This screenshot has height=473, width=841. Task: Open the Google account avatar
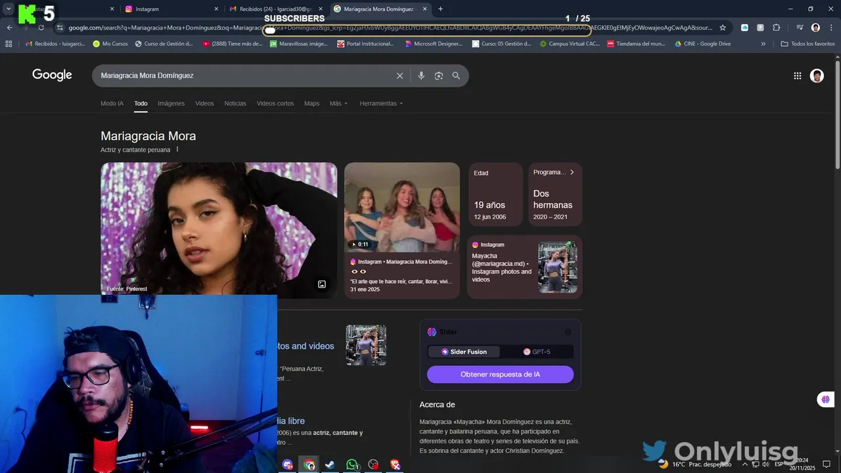tap(817, 76)
